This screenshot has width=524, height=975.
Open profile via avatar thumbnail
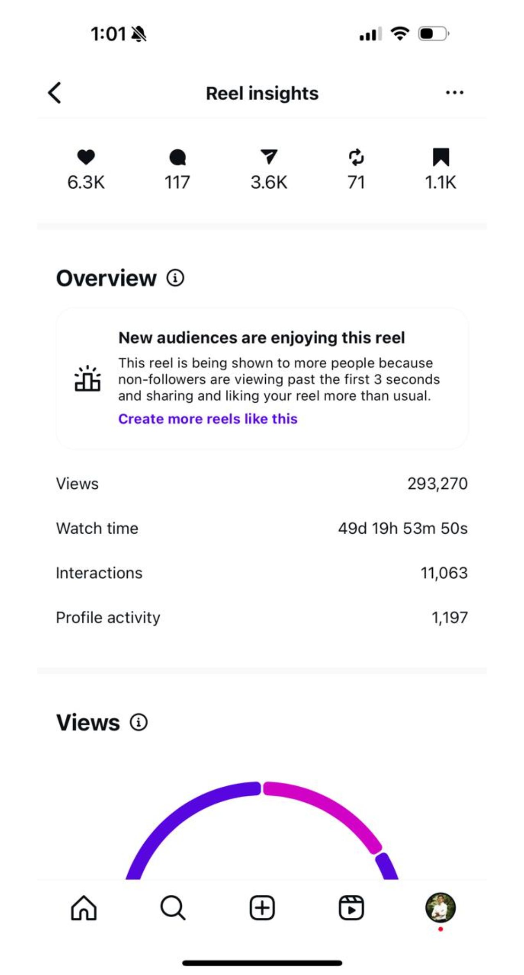click(x=440, y=907)
